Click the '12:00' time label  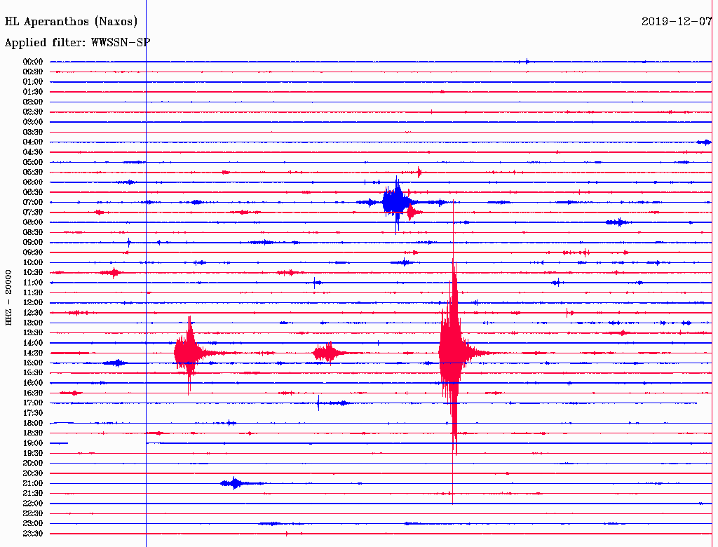(33, 303)
